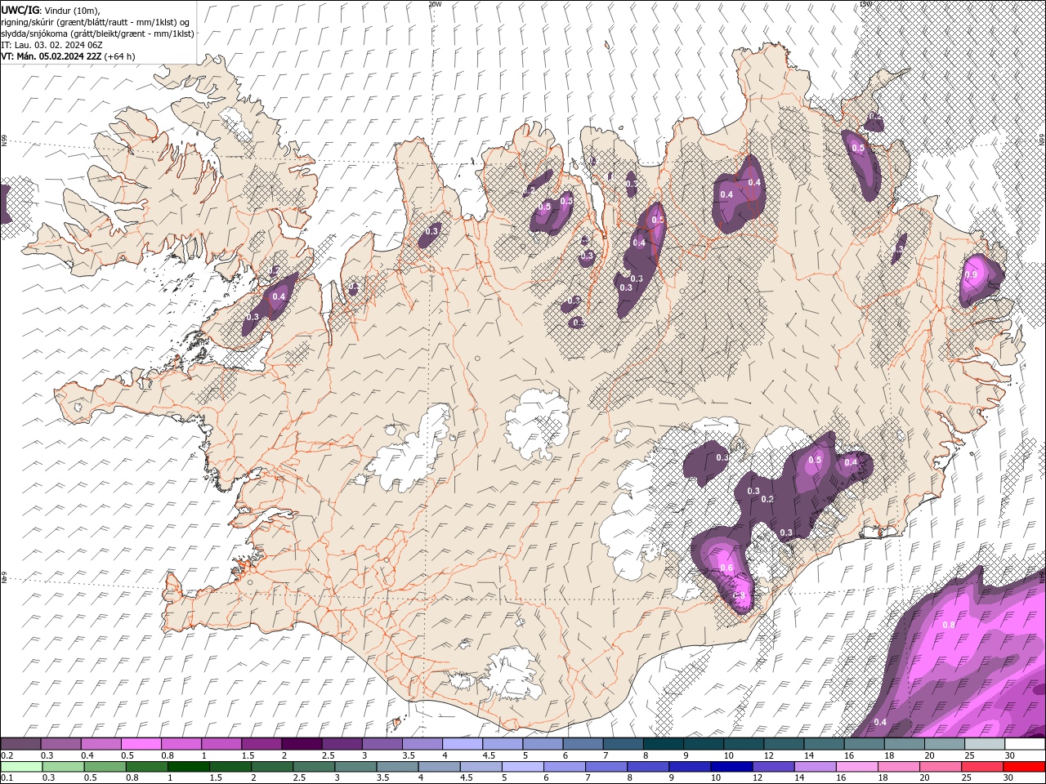This screenshot has width=1046, height=784.
Task: Select the dark teal swatch between 8 and 9, upper scale
Action: 663,744
